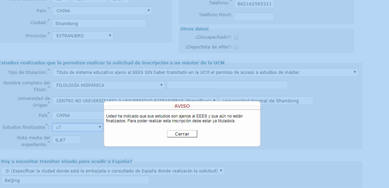The width and height of the screenshot is (389, 188).
Task: Open the Estudios finalizados dropdown
Action: (x=78, y=127)
